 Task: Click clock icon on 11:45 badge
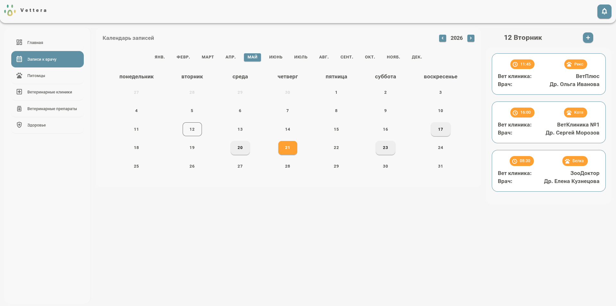[x=515, y=64]
